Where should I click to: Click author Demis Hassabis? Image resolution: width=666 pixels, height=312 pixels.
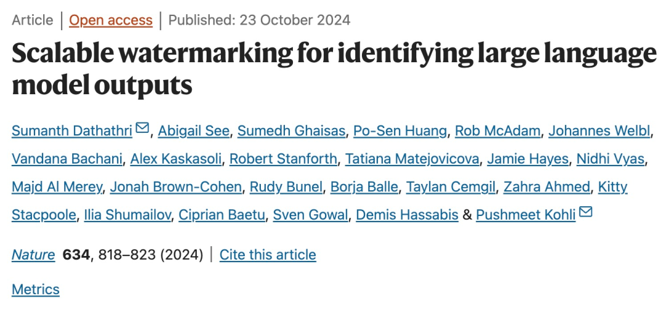[407, 215]
